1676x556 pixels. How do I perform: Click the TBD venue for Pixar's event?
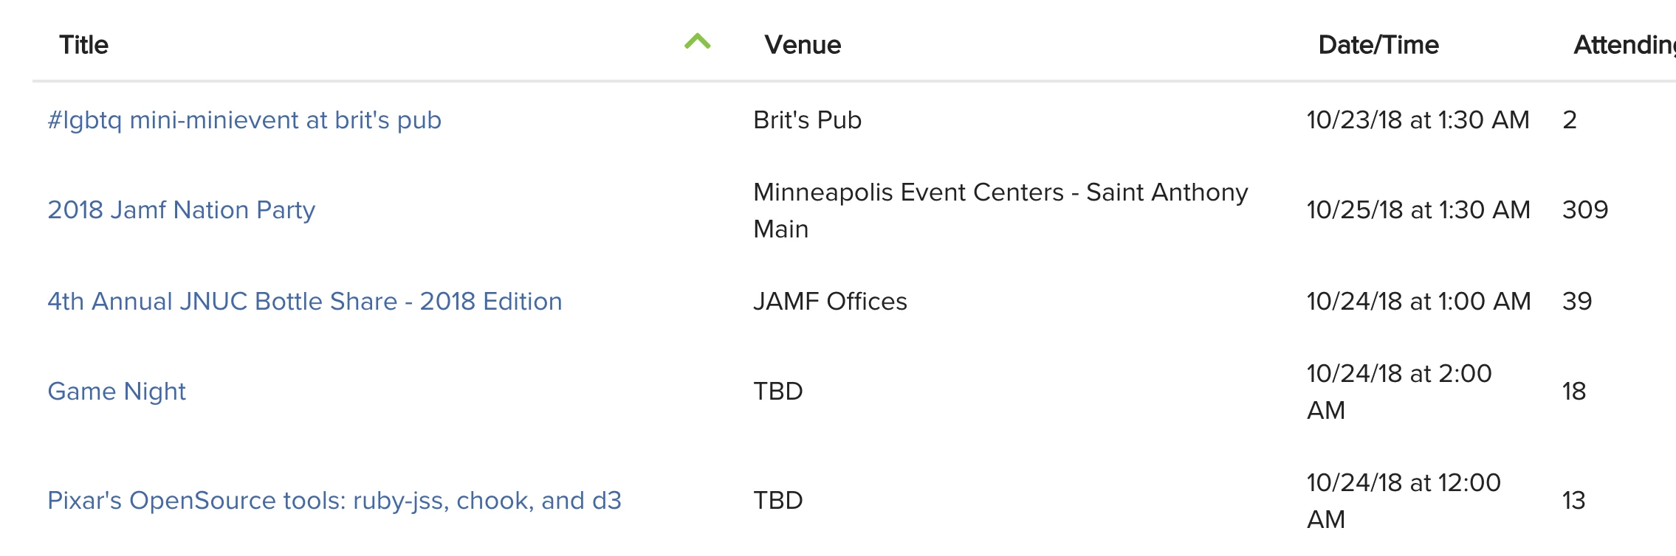[x=778, y=500]
